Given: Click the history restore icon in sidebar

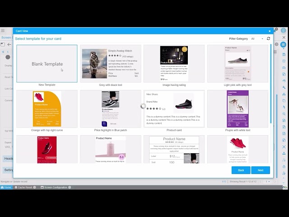Looking at the screenshot, I should click(x=284, y=81).
